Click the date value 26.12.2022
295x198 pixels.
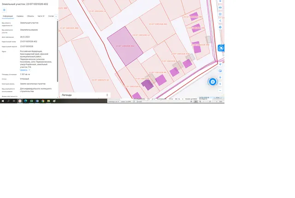(25, 37)
